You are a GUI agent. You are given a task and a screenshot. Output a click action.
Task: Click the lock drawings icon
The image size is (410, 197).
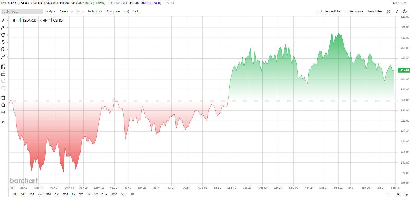coord(3,73)
